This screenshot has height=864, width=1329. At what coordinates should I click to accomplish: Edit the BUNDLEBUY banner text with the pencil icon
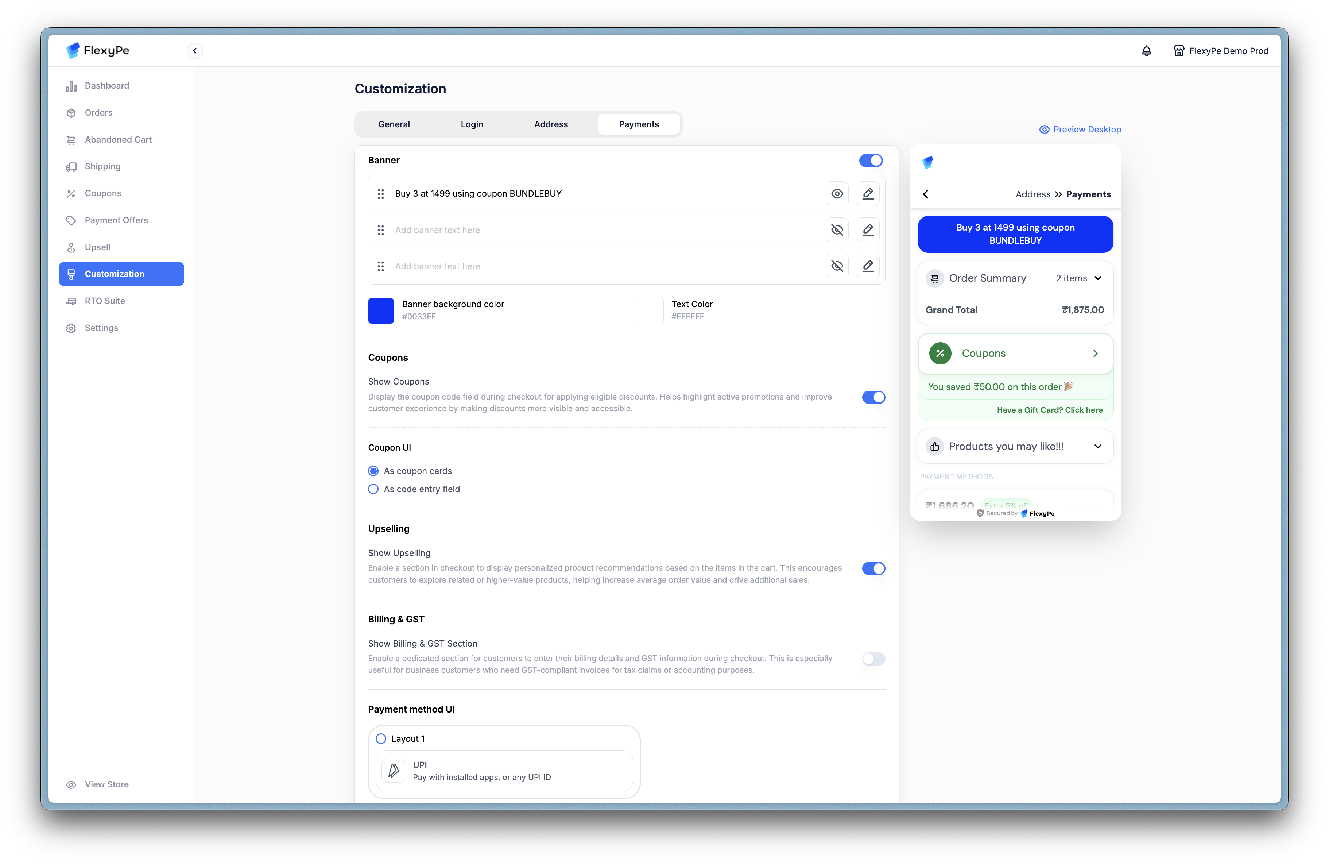(x=868, y=194)
